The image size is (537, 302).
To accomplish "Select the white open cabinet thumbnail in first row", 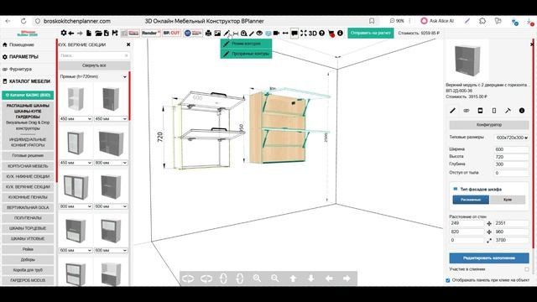I will tap(76, 99).
